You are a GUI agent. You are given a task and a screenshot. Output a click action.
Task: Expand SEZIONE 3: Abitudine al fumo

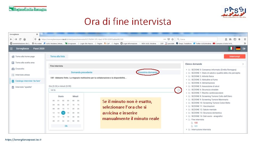186,80
